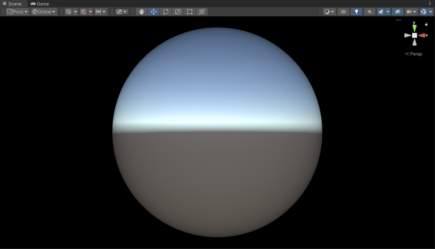Toggle 2D view mode

tap(343, 12)
